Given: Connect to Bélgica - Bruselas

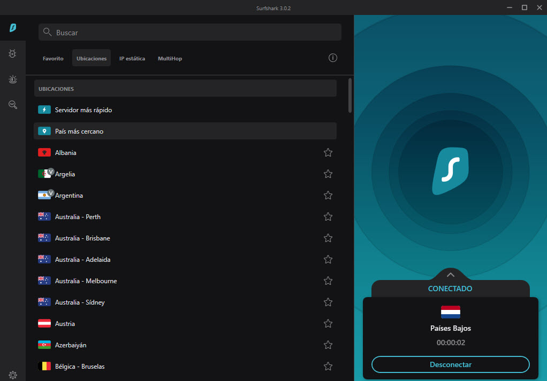Looking at the screenshot, I should (x=185, y=367).
